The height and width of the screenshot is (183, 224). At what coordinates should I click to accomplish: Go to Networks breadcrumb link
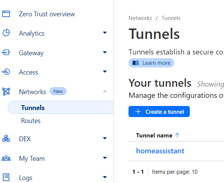coord(140,18)
